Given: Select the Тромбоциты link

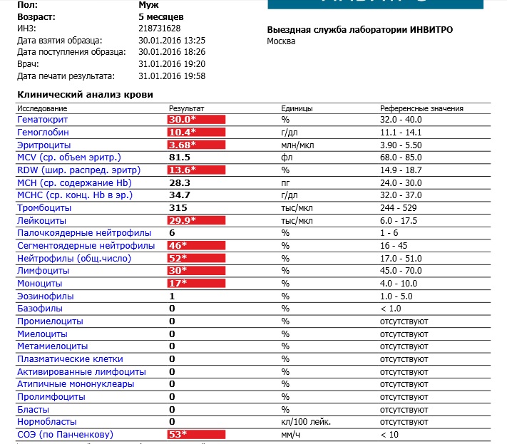Looking at the screenshot, I should click(x=44, y=207).
